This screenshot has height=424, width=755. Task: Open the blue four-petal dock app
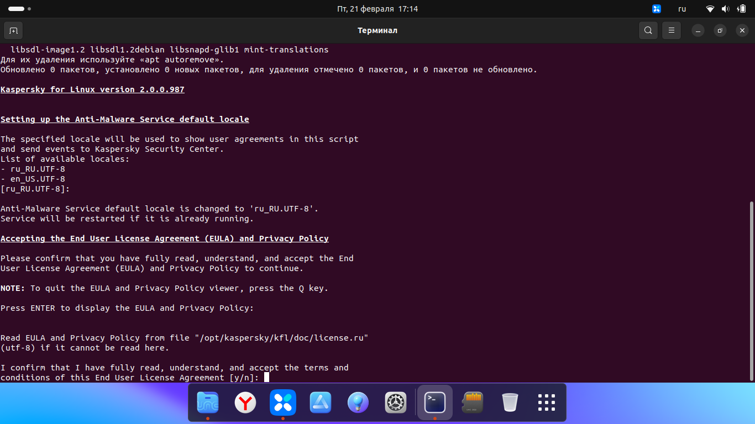pyautogui.click(x=283, y=402)
